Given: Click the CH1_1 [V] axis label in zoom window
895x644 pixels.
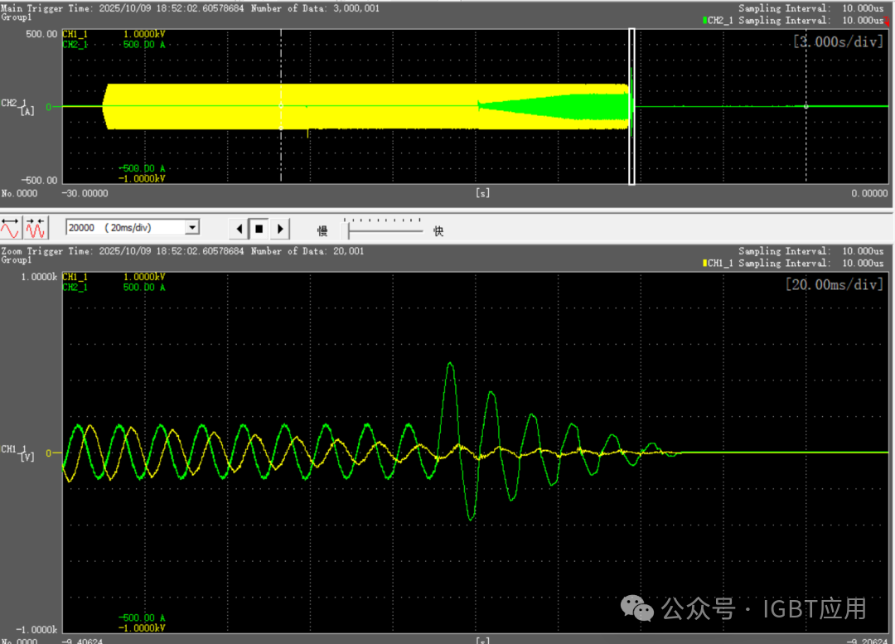Looking at the screenshot, I should point(18,453).
